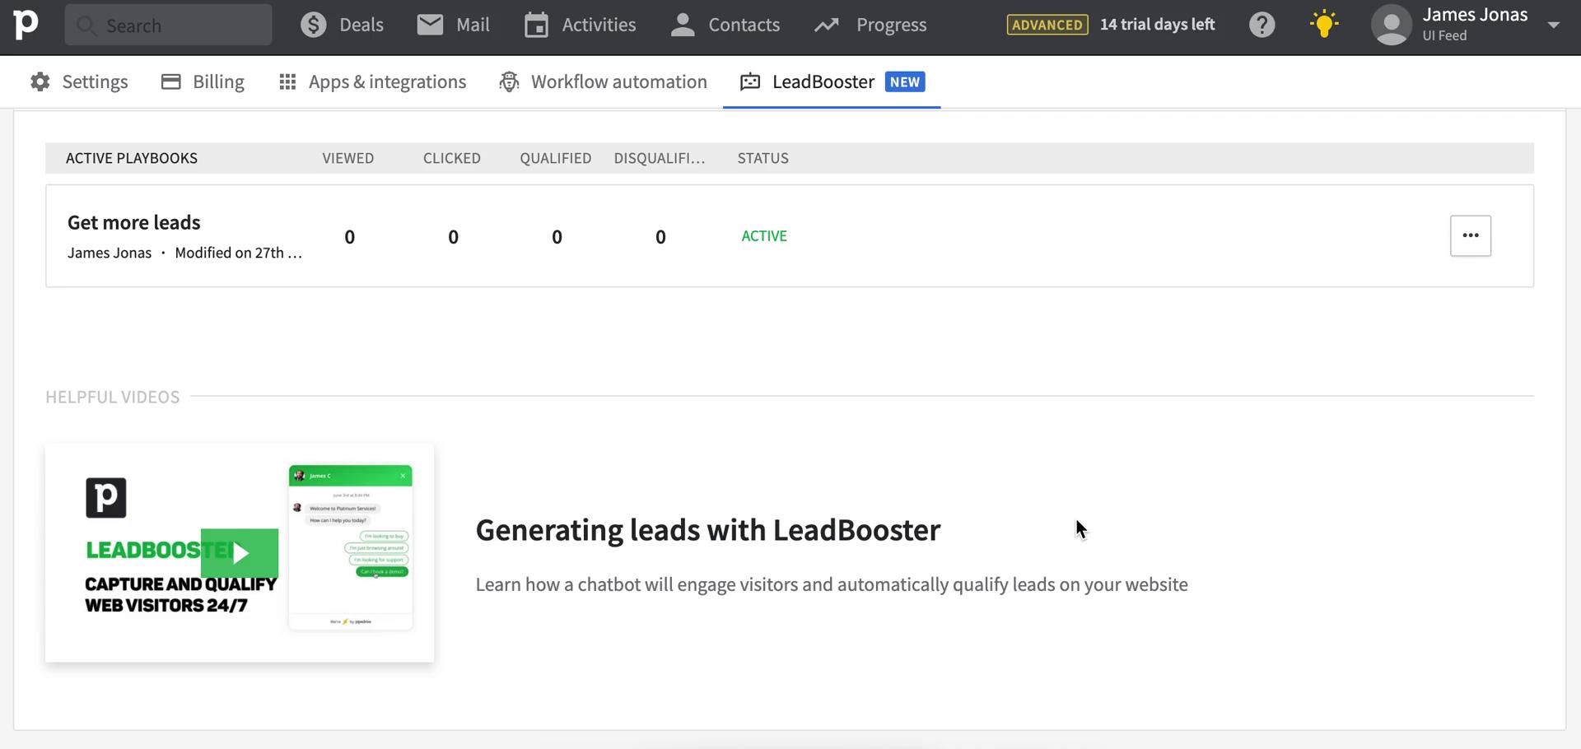Open help via question mark icon
The image size is (1581, 749).
(1262, 25)
